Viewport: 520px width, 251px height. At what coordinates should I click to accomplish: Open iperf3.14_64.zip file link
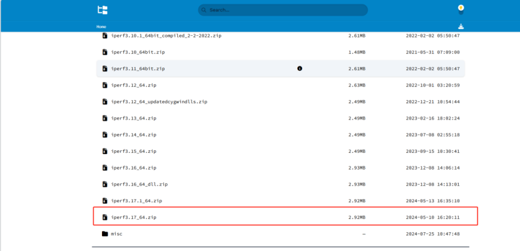[134, 135]
